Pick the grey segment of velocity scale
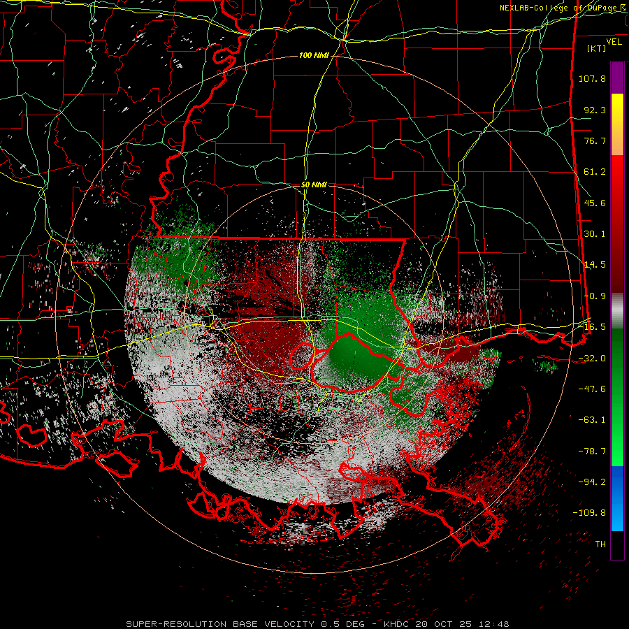Viewport: 629px width, 629px height. [617, 311]
